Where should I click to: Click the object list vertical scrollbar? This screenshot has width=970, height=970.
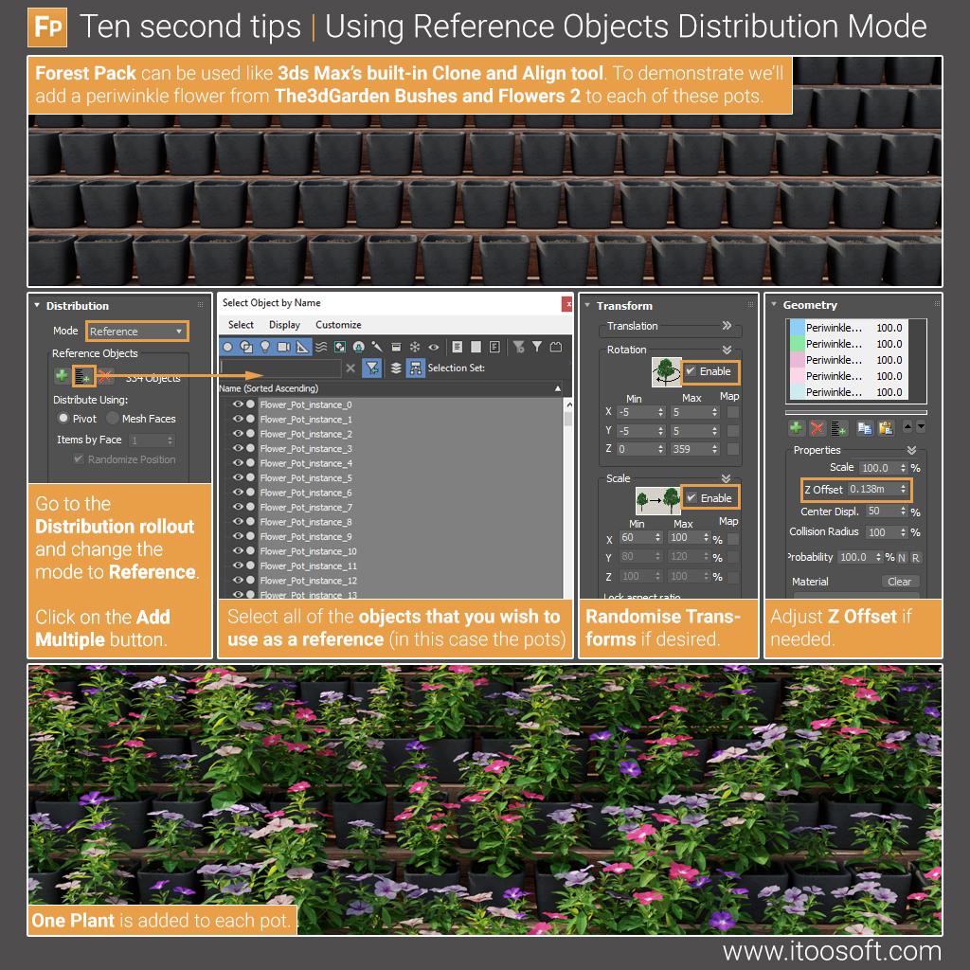[x=568, y=498]
